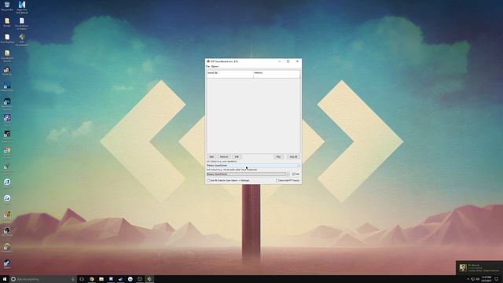Click the Cortana microphone icon
This screenshot has height=283, width=503.
click(73, 279)
